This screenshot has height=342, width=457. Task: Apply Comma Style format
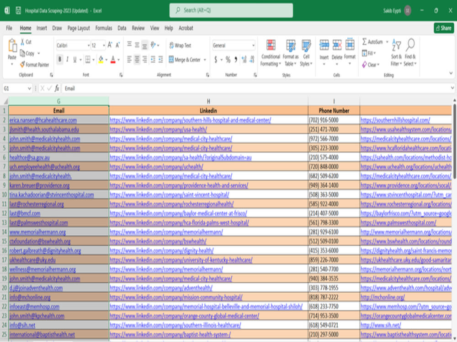235,60
